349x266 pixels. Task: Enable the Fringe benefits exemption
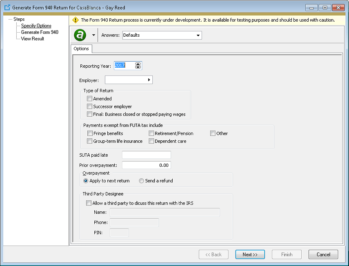point(89,133)
